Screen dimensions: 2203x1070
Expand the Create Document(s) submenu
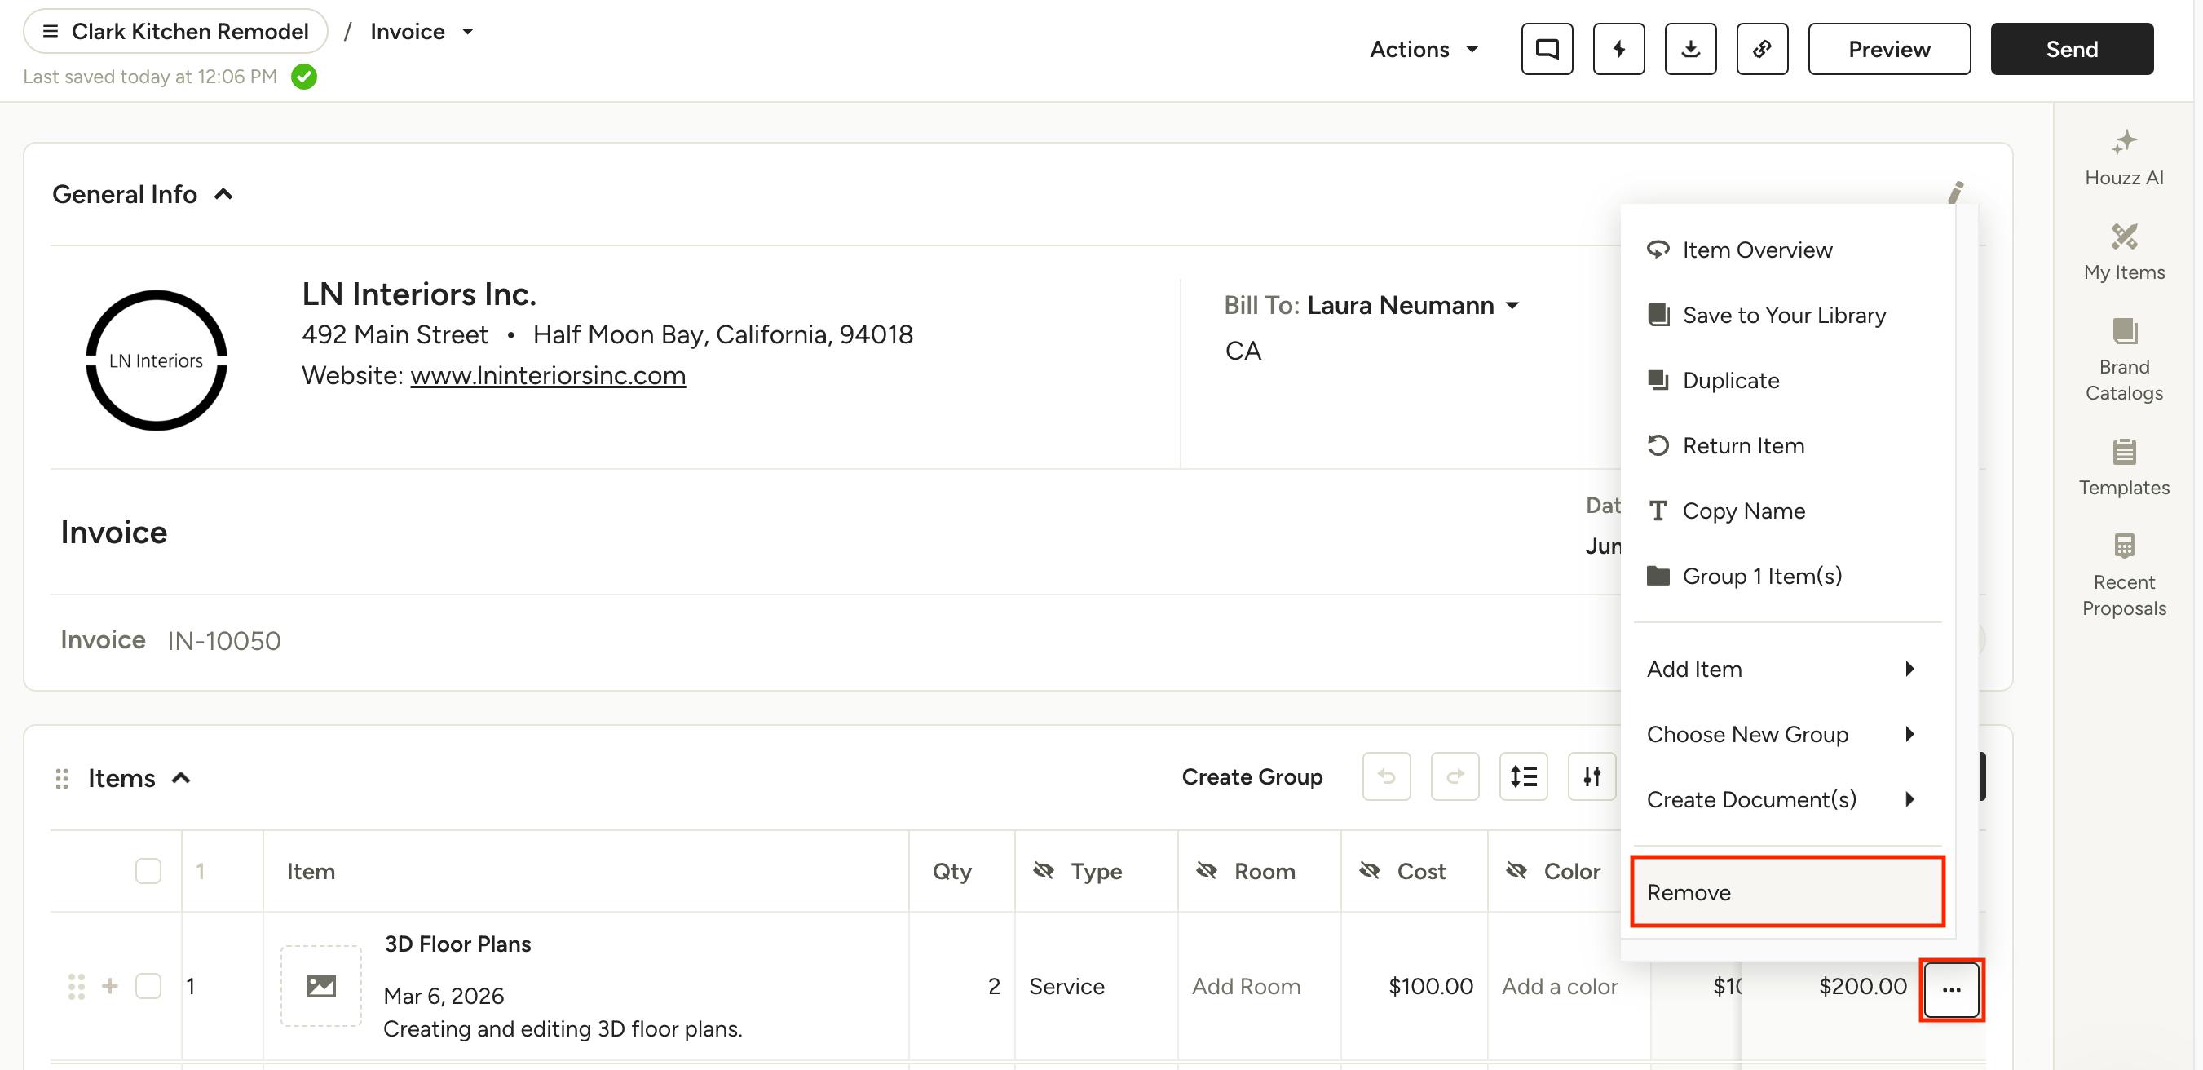pos(1786,799)
